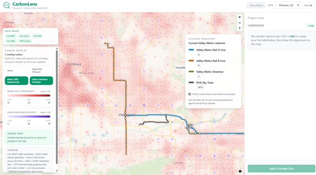This screenshot has width=316, height=175.
Task: Click the CarbonLens magnifier logo icon
Action: tap(7, 5)
